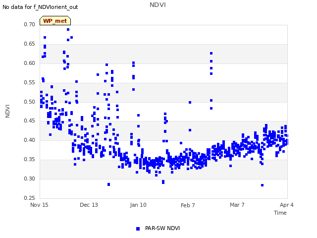Click the Dec 13 x-axis label

coord(89,205)
